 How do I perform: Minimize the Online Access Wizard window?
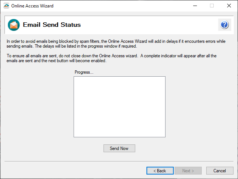pyautogui.click(x=195, y=6)
